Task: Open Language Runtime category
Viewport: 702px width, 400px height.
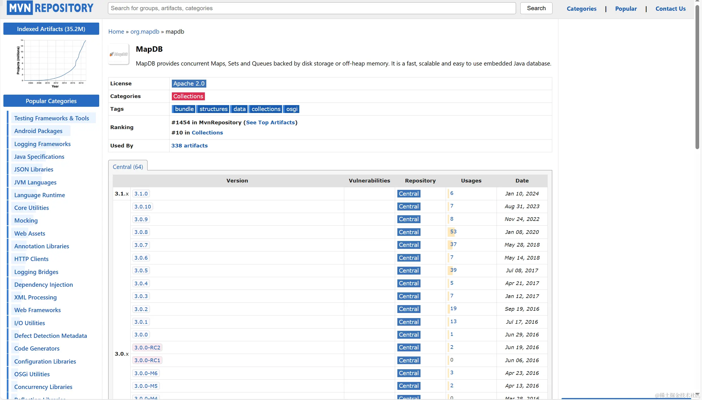Action: (x=40, y=195)
